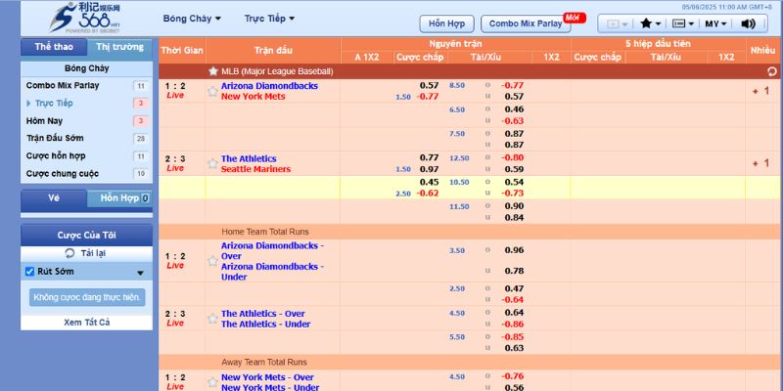Click over odds 0.90 on 11.50 line
783x391 pixels.
click(x=514, y=206)
